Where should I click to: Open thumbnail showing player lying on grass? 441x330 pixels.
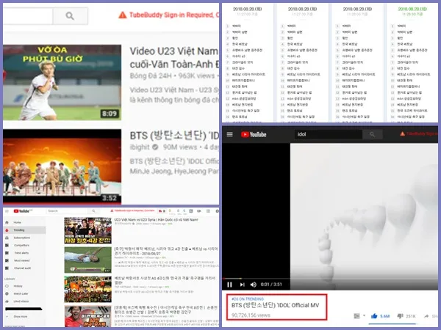(x=87, y=260)
